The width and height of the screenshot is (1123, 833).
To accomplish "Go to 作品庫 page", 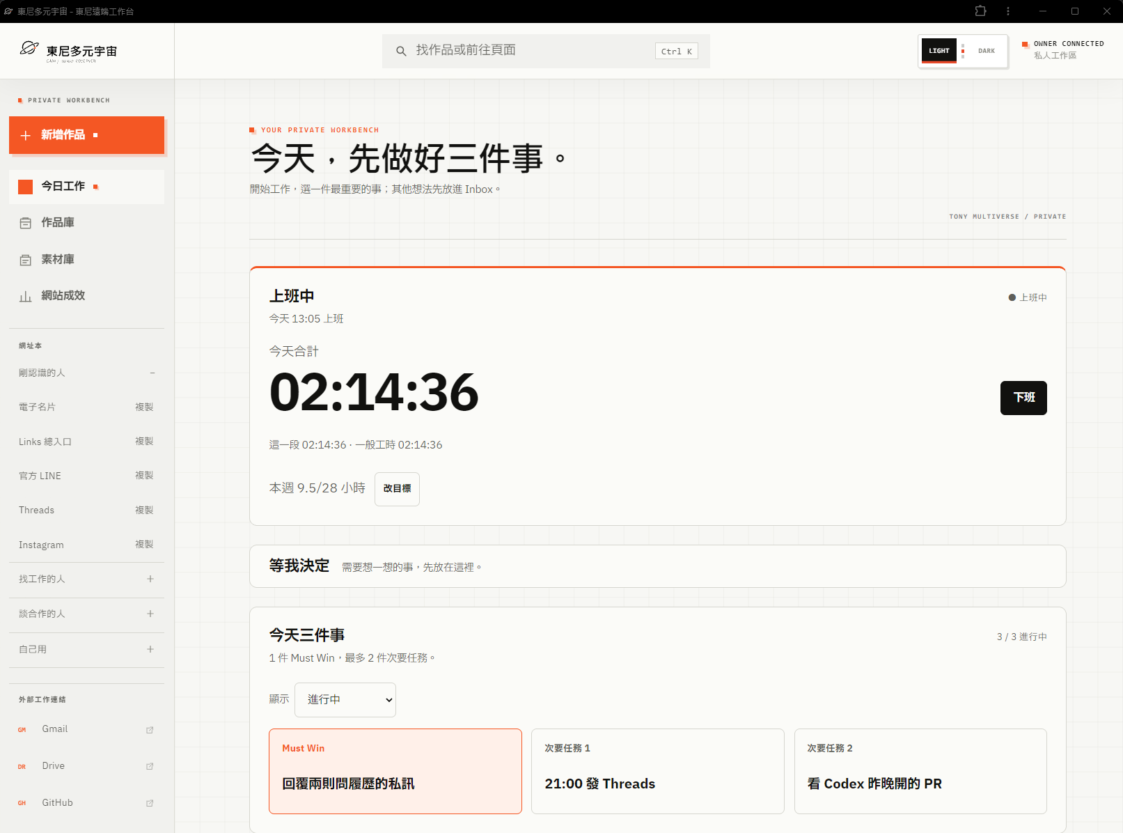I will point(87,223).
